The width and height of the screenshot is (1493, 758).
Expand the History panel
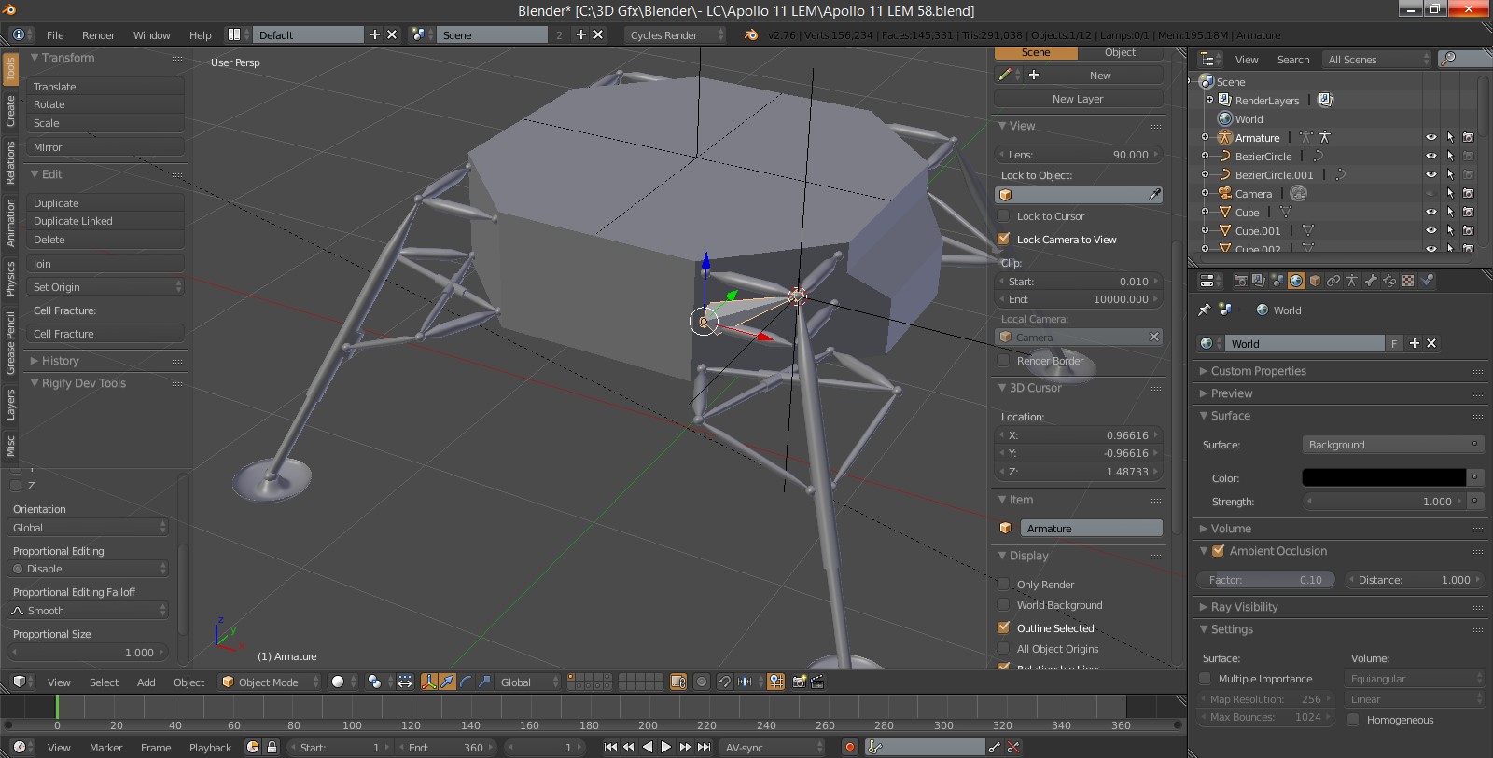60,361
